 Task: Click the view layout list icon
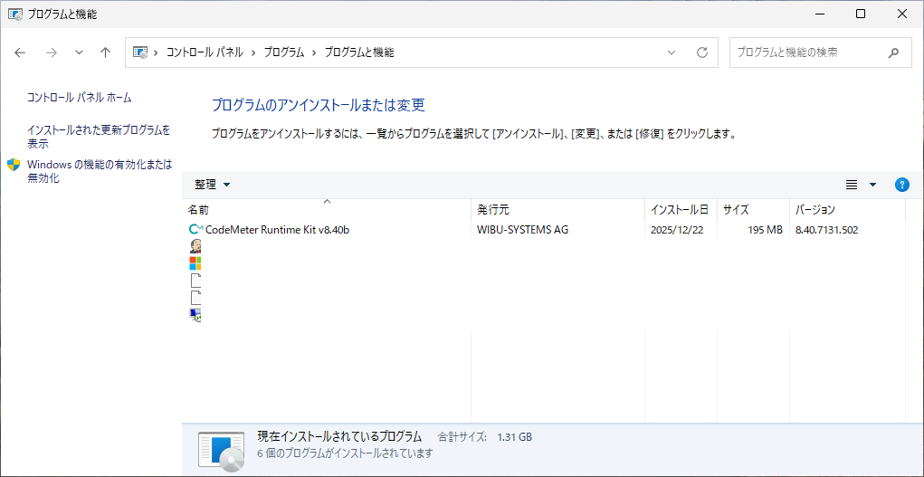(x=851, y=185)
